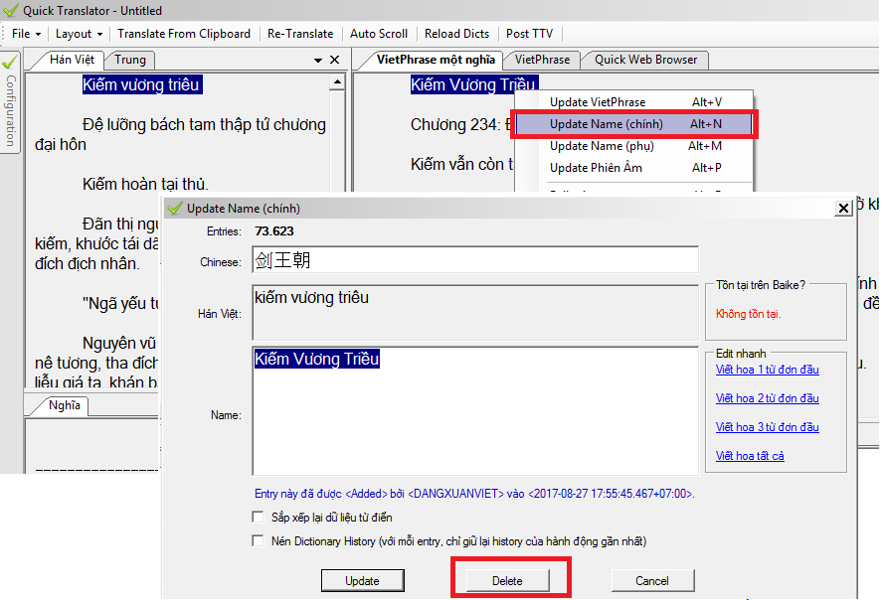Switch to the Trung tab
The width and height of the screenshot is (883, 600).
point(129,60)
